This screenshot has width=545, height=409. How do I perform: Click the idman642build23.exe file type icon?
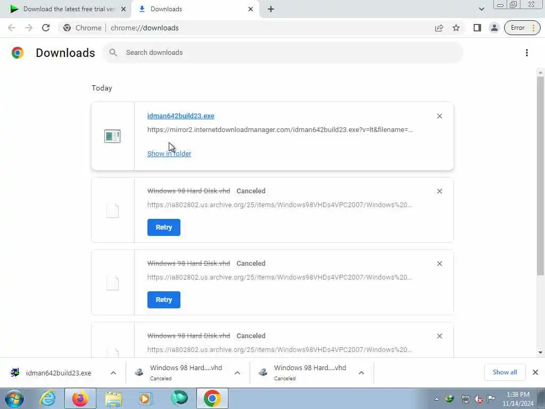click(112, 136)
